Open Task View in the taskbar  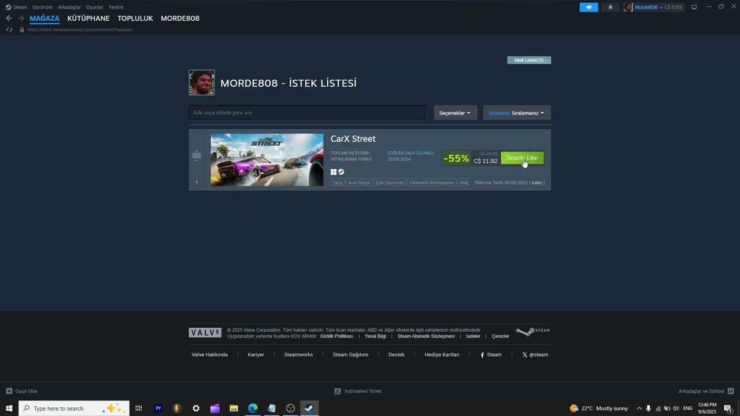click(139, 408)
